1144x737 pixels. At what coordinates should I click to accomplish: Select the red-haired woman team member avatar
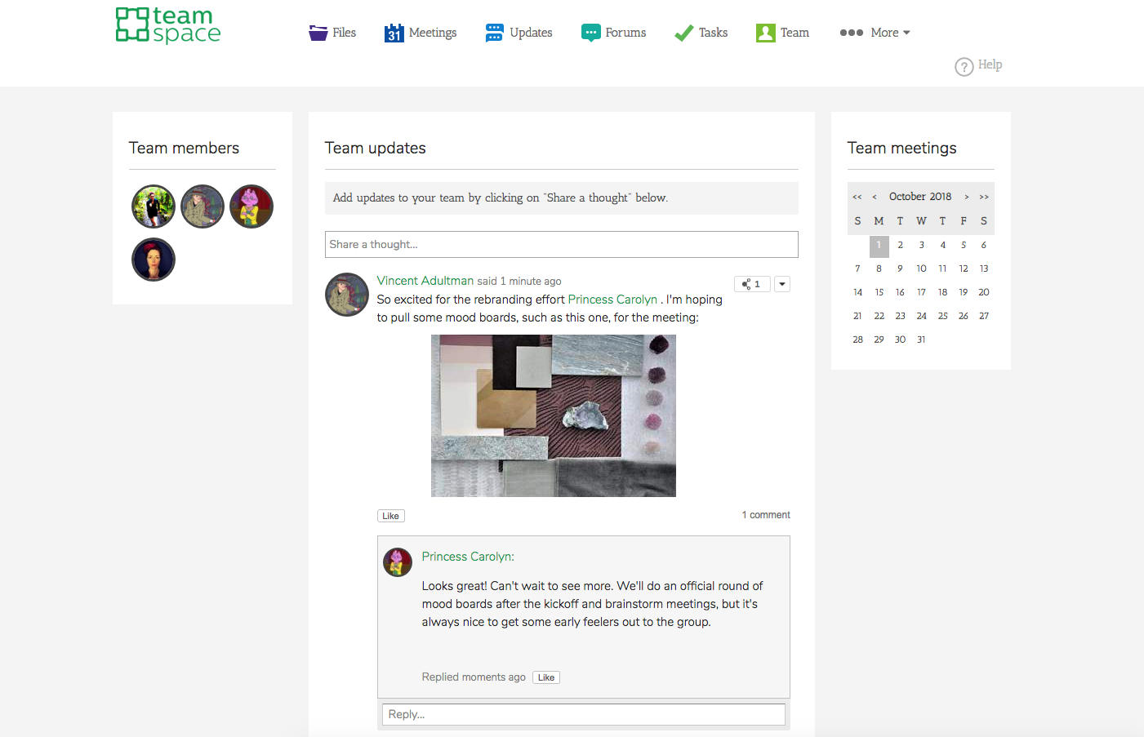154,260
